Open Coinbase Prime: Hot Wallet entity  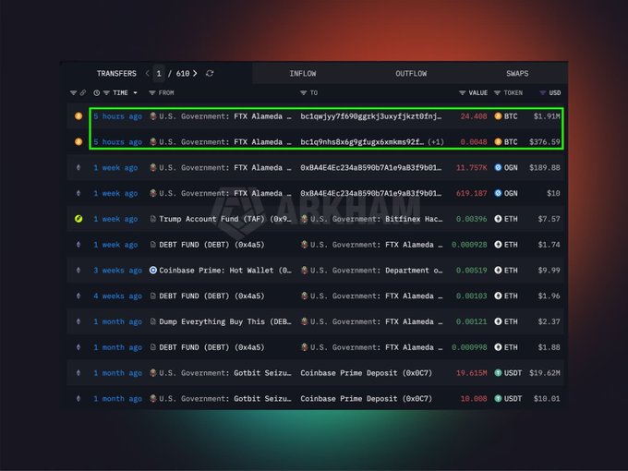(225, 271)
